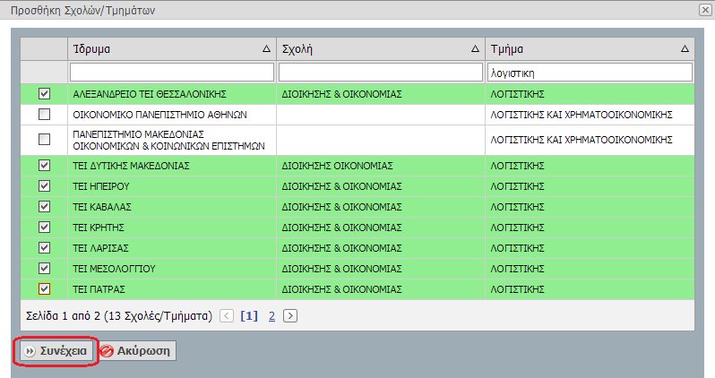
Task: Select ΤΕΙ ΚΡΗΤΗΣ cell
Action: click(x=172, y=228)
